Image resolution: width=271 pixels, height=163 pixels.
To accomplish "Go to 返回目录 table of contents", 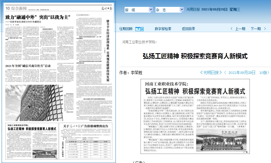I will (189, 29).
